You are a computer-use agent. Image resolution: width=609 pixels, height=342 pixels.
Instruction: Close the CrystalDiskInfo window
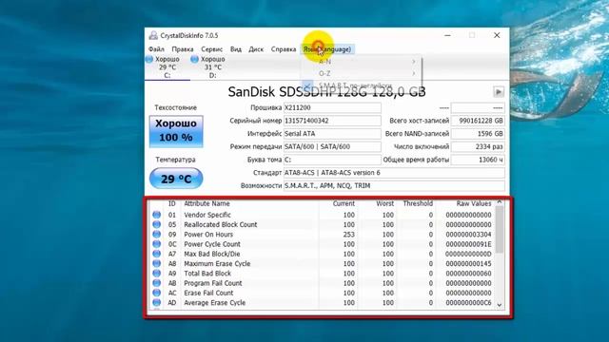click(x=497, y=35)
